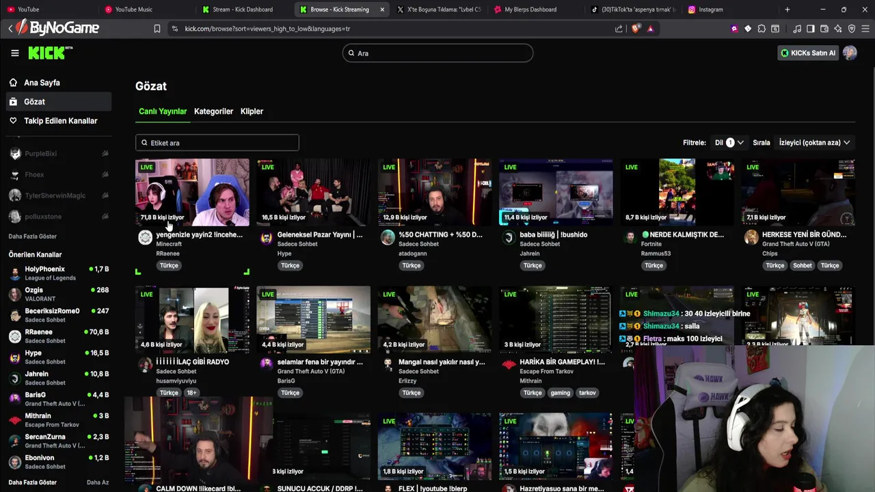
Task: Click the tarkov tag on Mithrain's card
Action: tap(587, 393)
